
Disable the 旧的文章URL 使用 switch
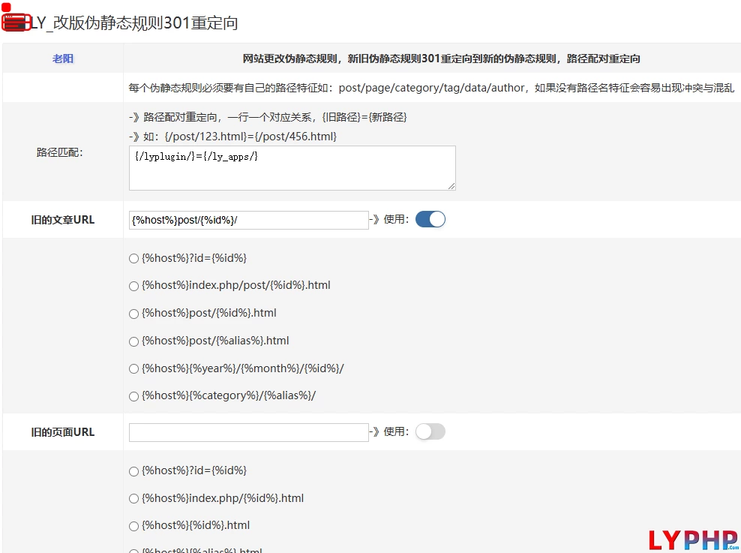(x=430, y=219)
